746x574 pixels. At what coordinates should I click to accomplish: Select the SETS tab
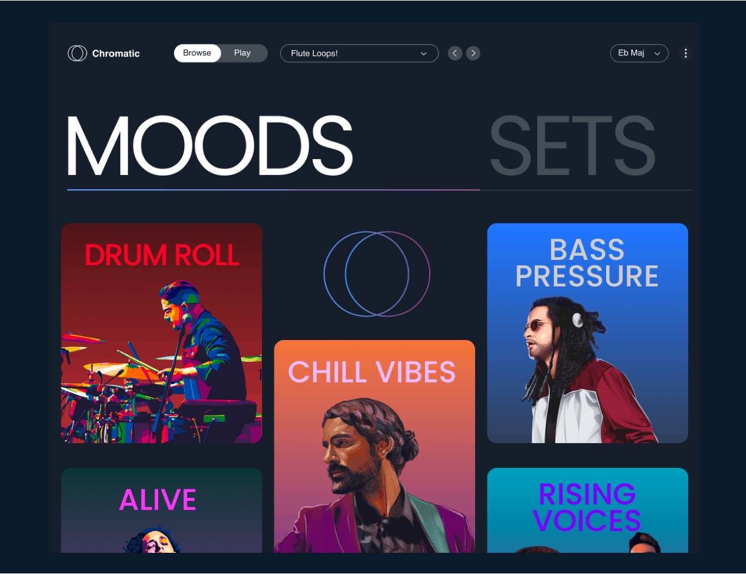572,146
